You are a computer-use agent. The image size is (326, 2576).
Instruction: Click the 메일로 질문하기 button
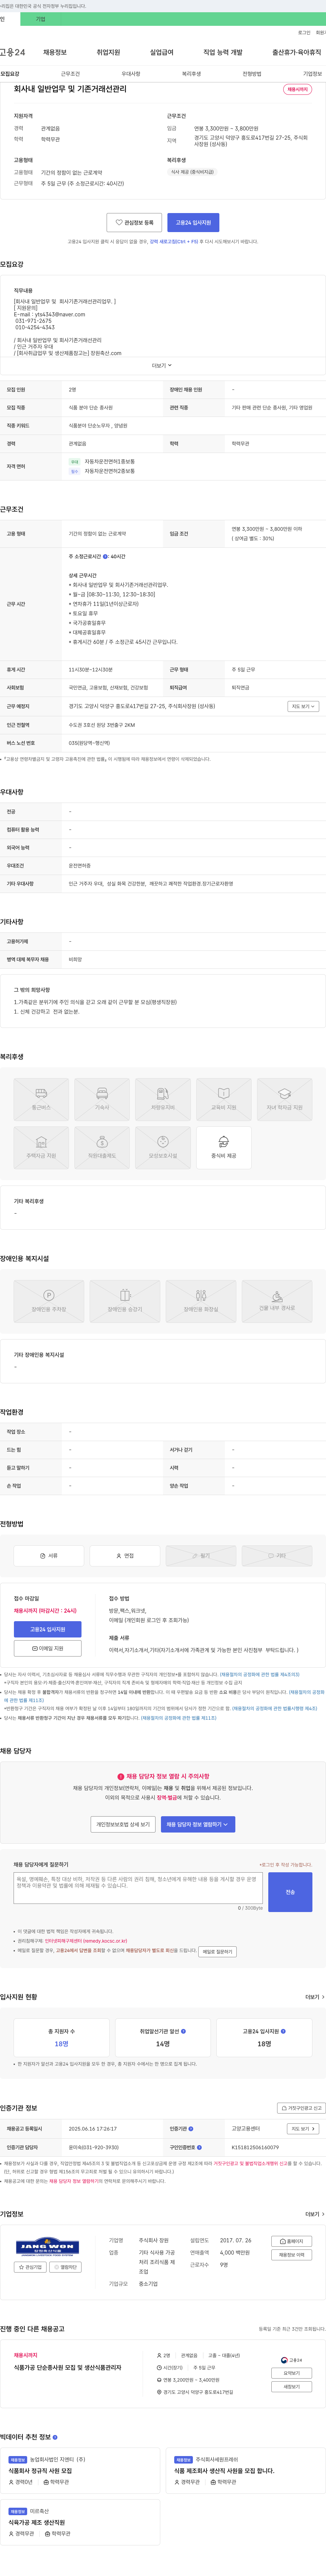click(217, 1951)
